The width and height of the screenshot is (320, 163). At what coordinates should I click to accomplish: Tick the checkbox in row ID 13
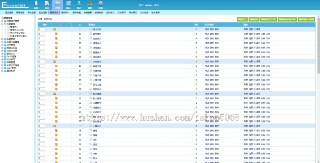pyautogui.click(x=91, y=48)
